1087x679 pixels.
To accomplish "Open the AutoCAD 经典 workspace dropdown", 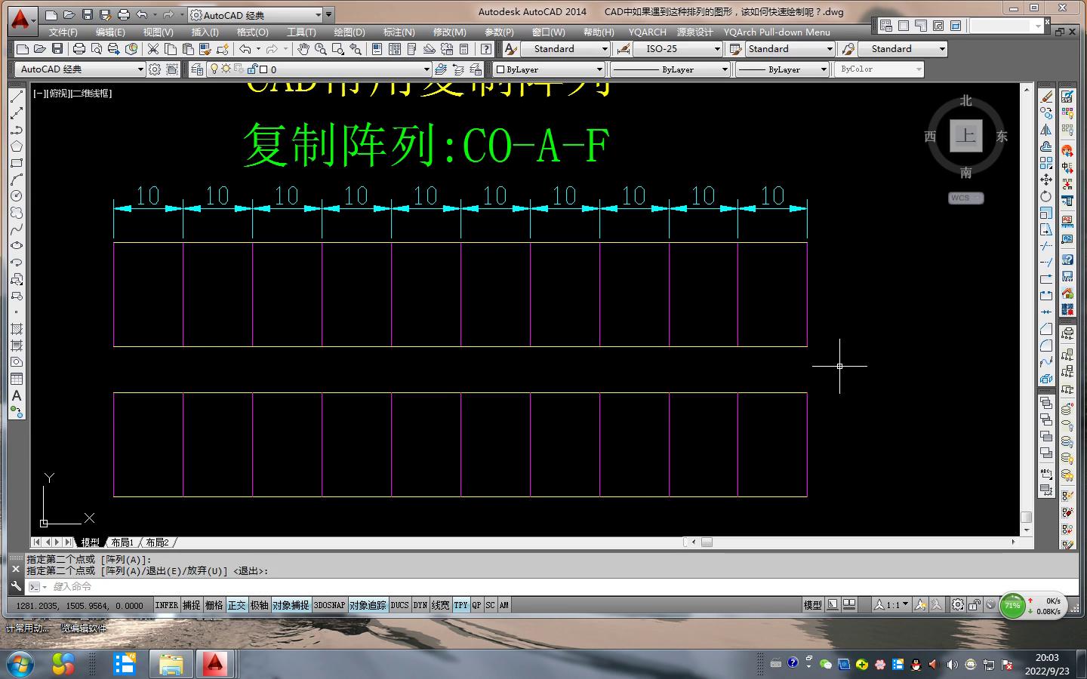I will (x=140, y=69).
